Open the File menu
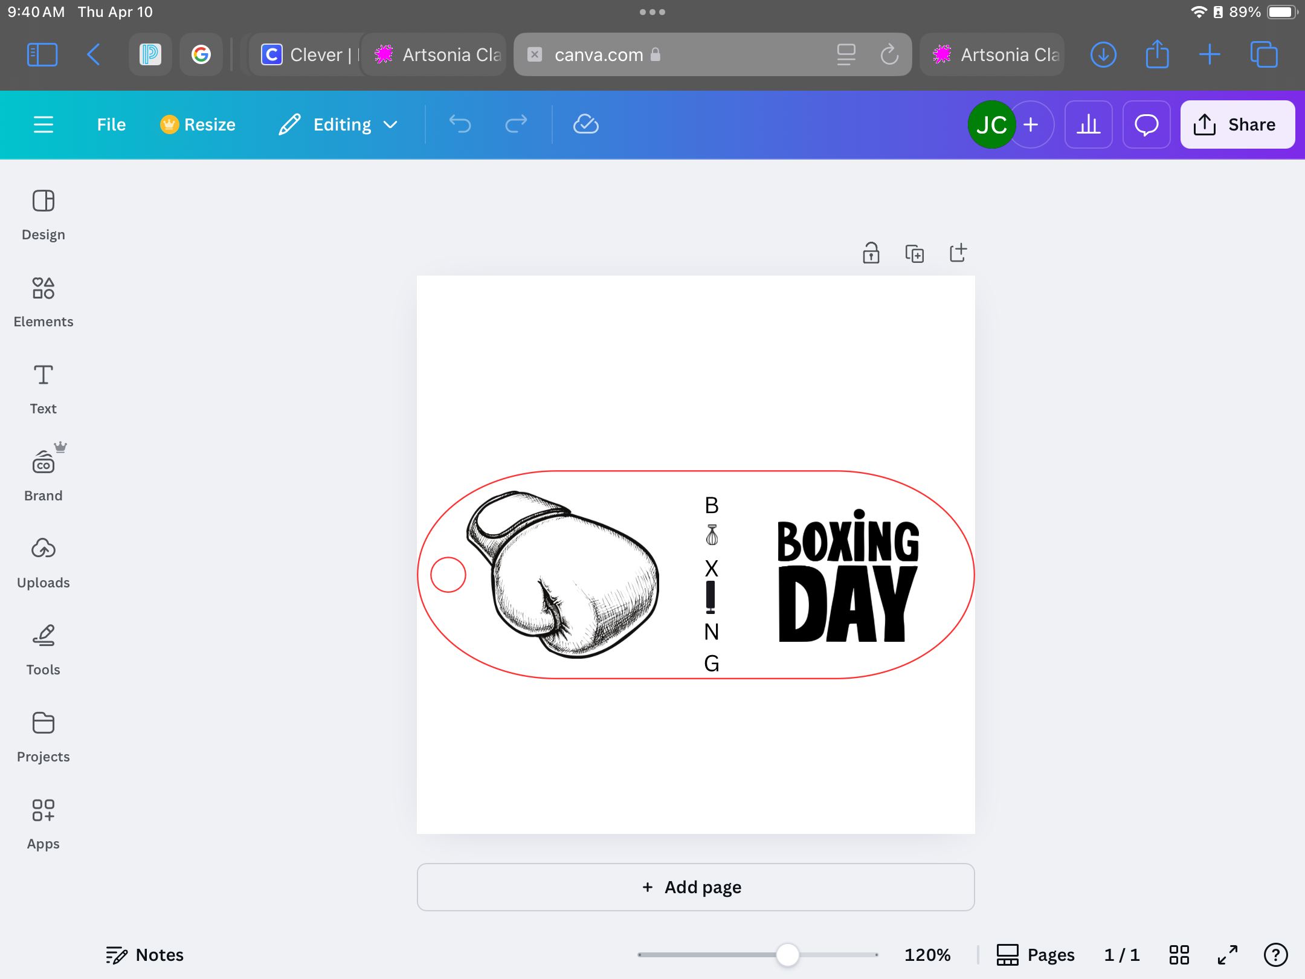The height and width of the screenshot is (979, 1305). pos(111,124)
